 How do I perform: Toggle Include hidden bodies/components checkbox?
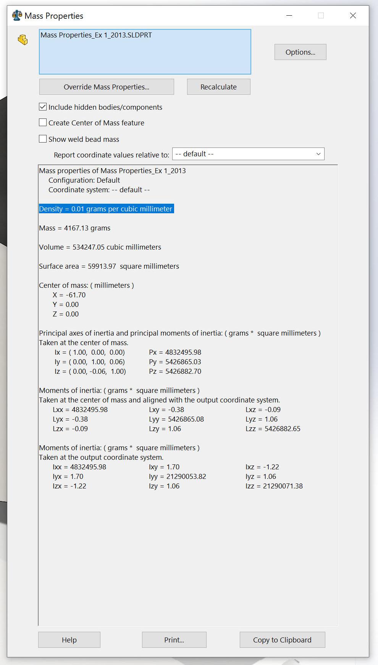pos(43,107)
